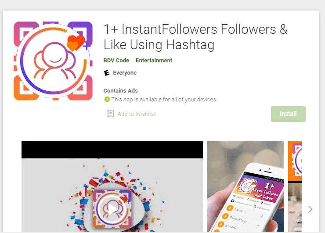Play the promo video
325x233 pixels.
pyautogui.click(x=112, y=209)
